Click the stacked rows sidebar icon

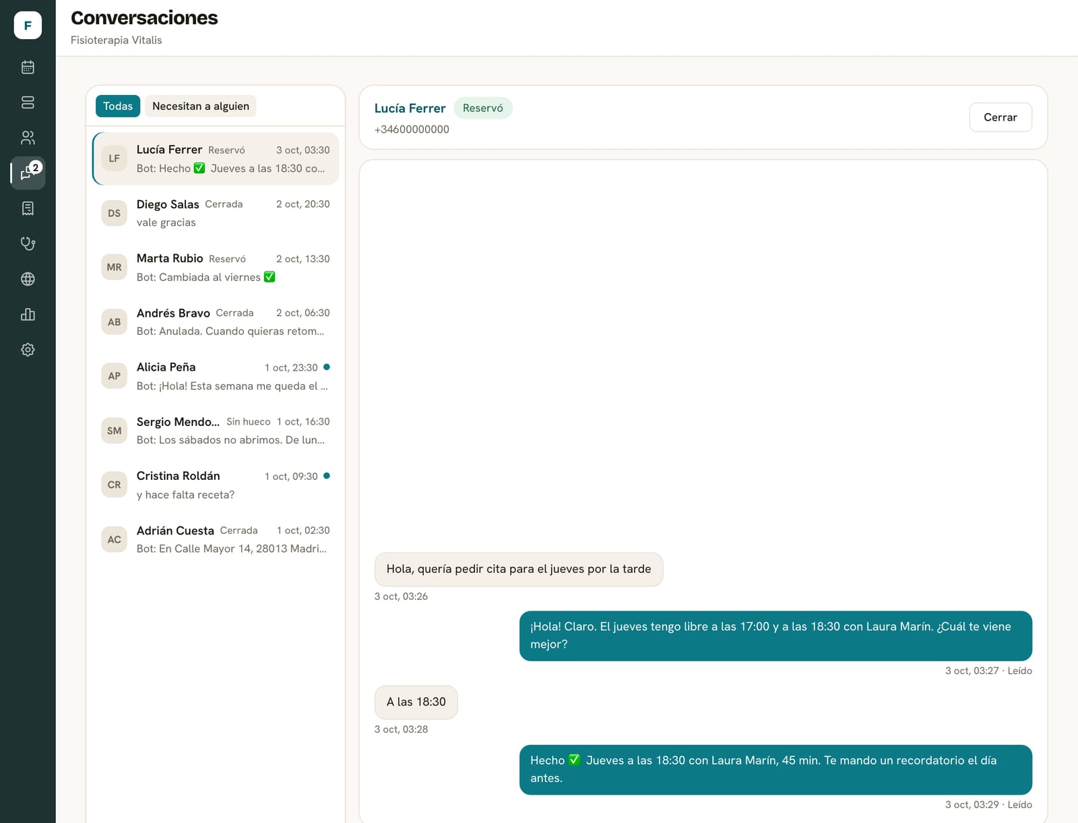(28, 102)
